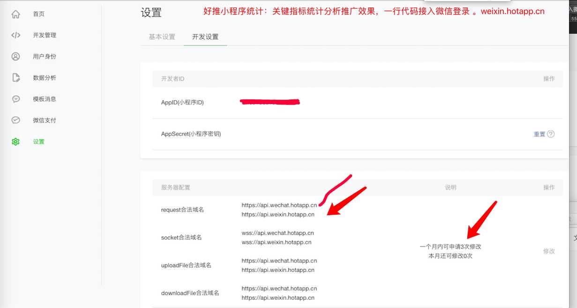577x308 pixels.
Task: Click 本月还可修改0次 note
Action: (450, 256)
